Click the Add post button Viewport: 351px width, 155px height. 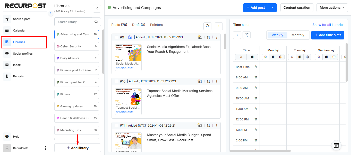pyautogui.click(x=255, y=7)
